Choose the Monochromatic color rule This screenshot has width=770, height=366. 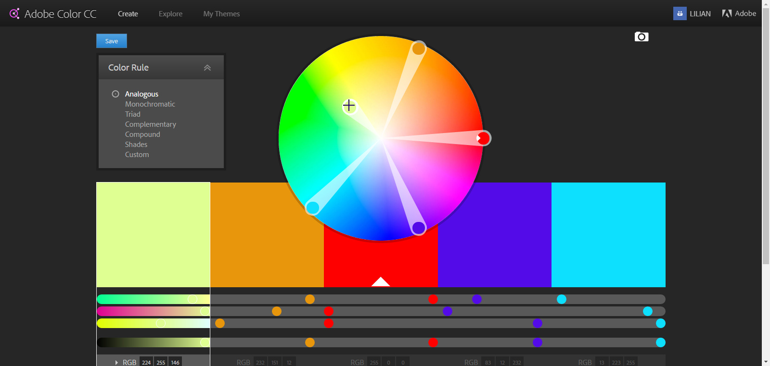pyautogui.click(x=150, y=104)
